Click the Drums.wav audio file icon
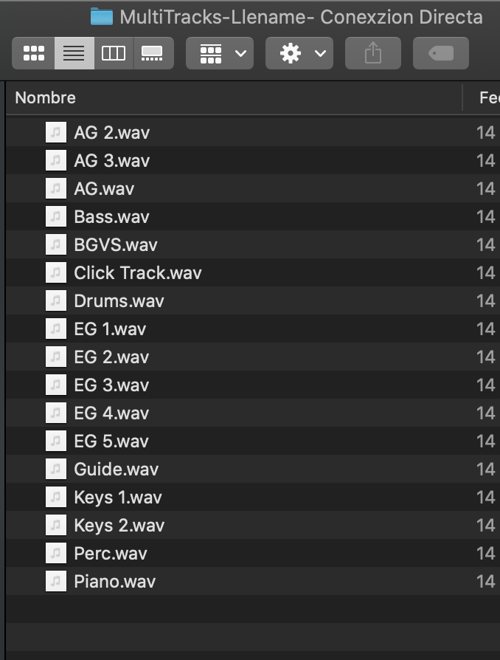Screen dimensions: 500x660 click(x=56, y=300)
